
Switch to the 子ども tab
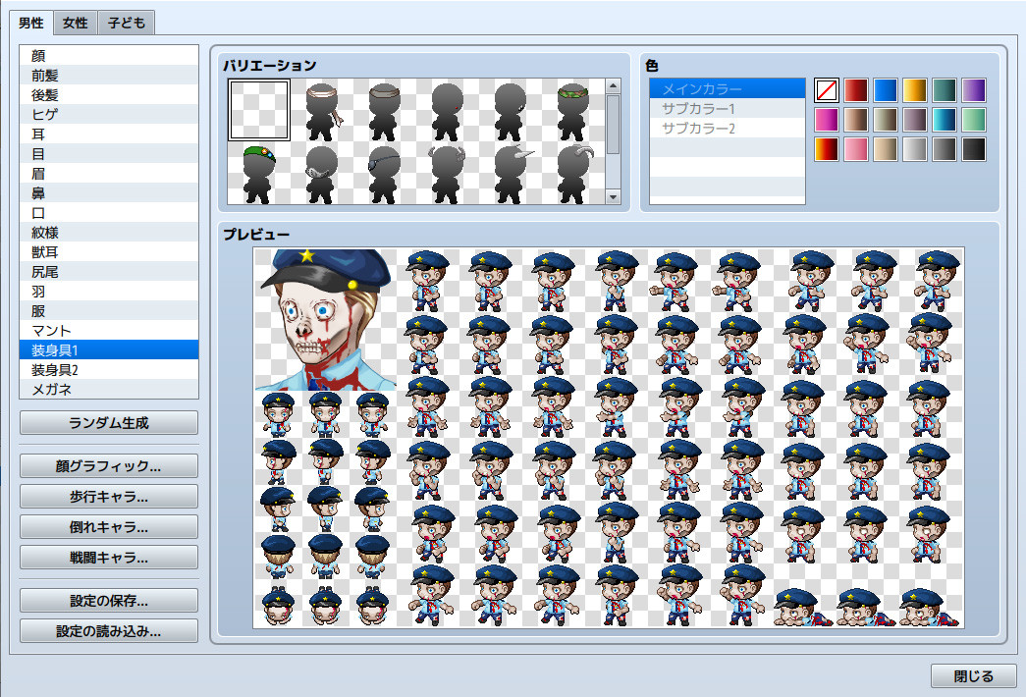click(x=126, y=22)
